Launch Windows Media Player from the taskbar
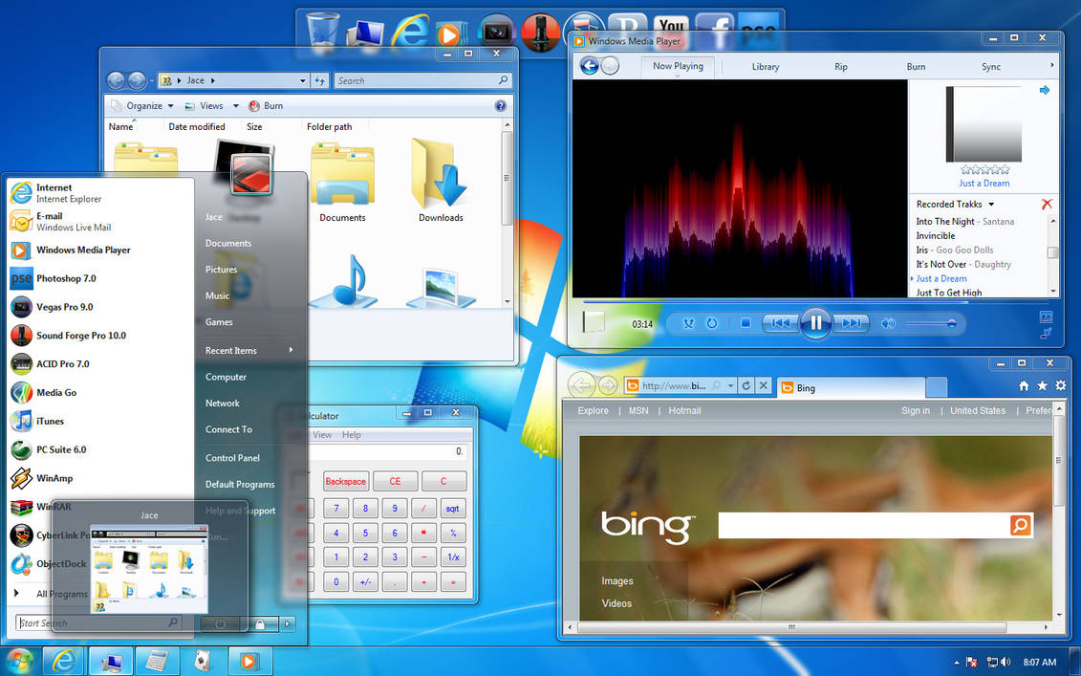 coord(249,661)
